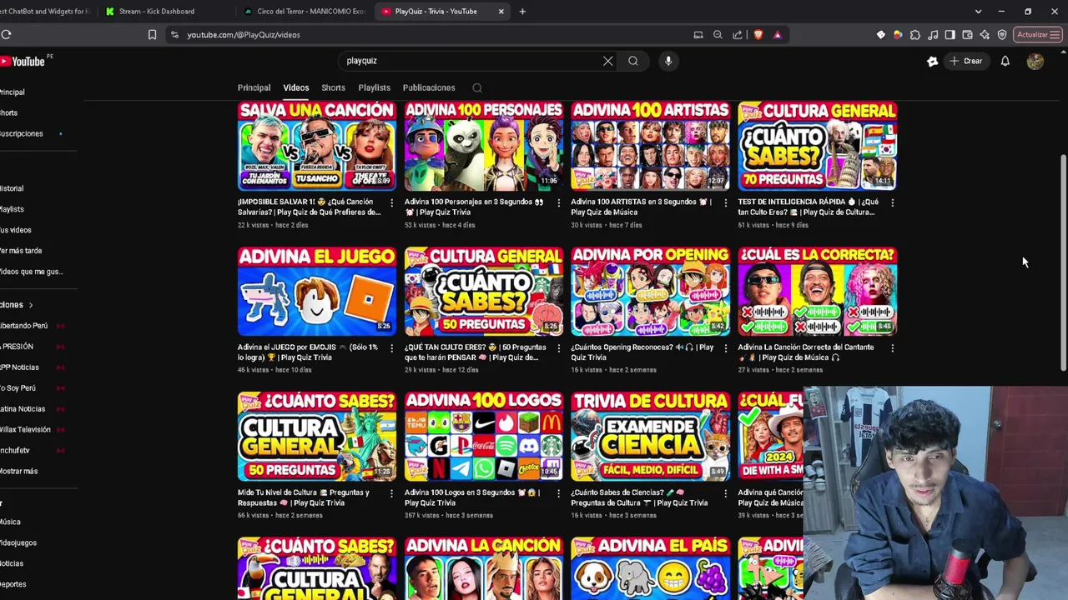Play the 'ADIVINA EL JUEGO' thumbnail video
Screen dimensions: 1068x600
pyautogui.click(x=317, y=291)
